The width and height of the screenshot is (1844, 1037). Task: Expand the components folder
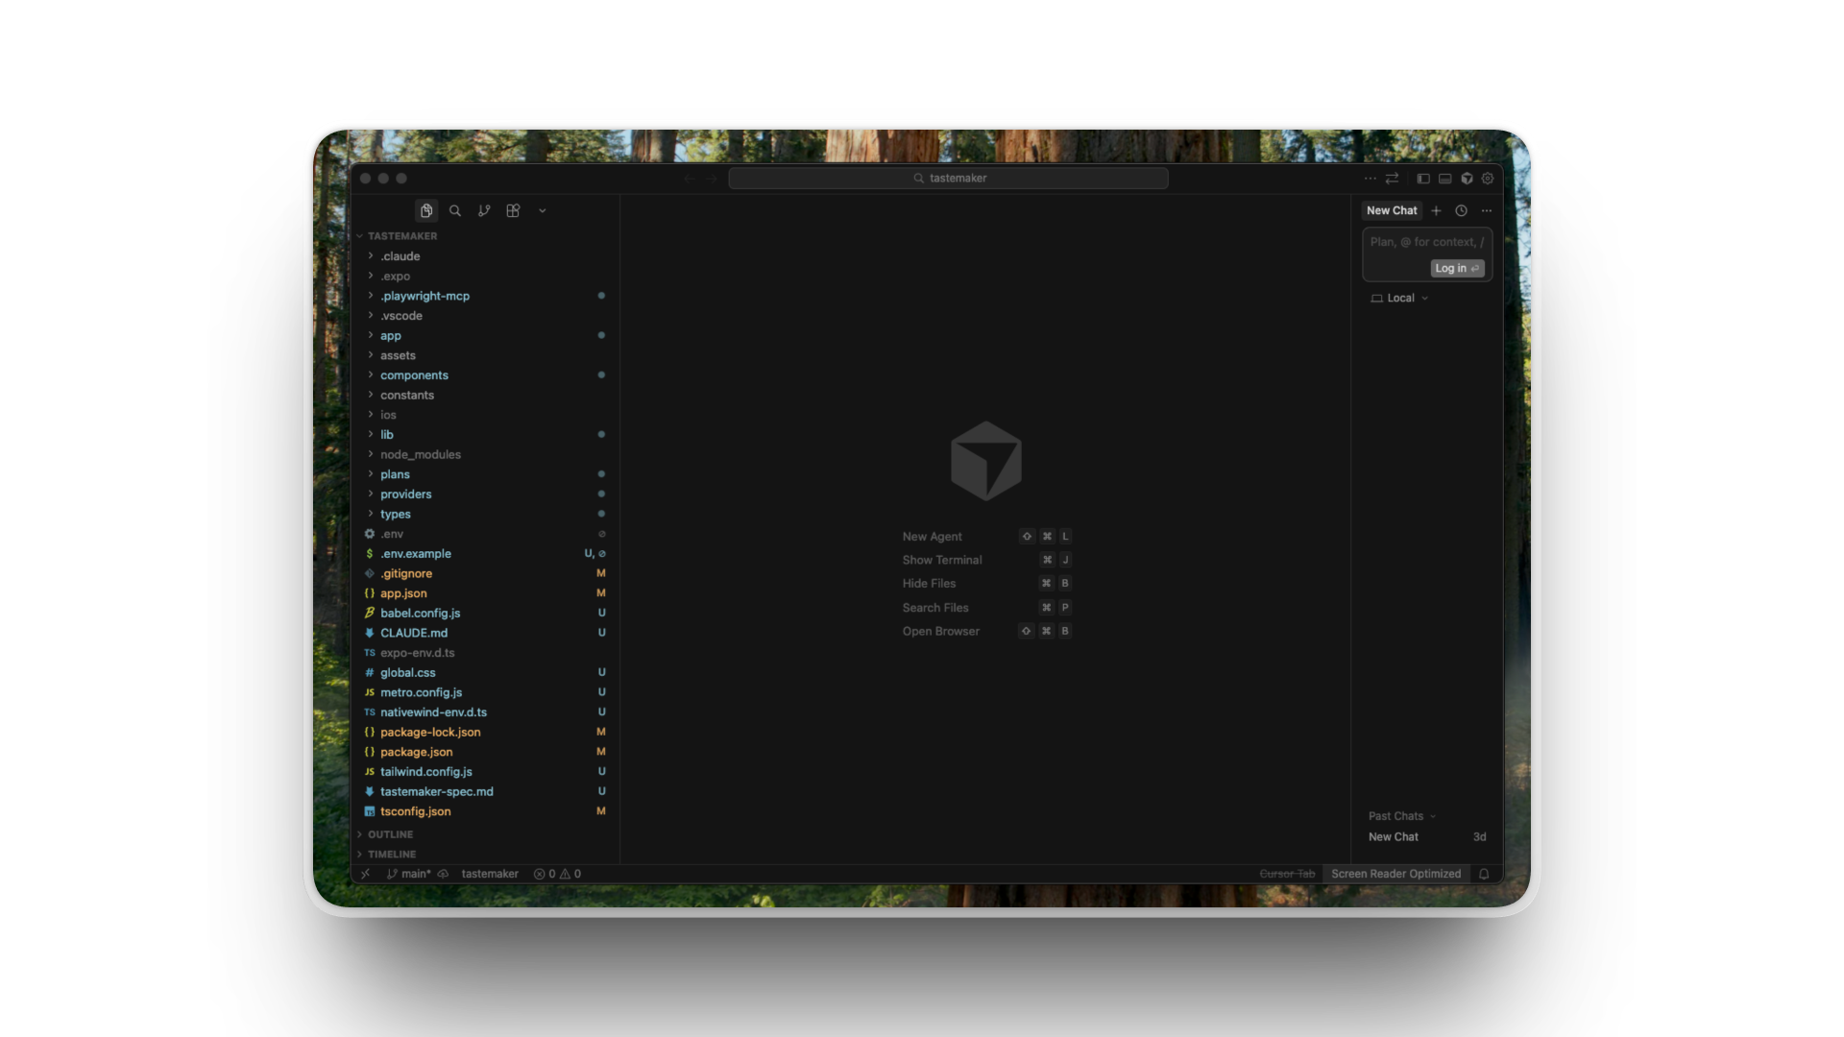pyautogui.click(x=414, y=375)
